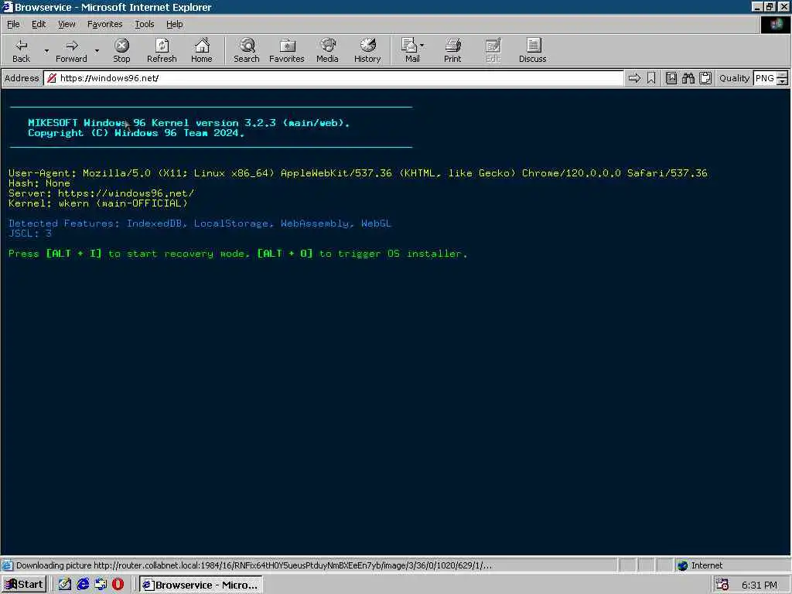Screen dimensions: 792x594
Task: Refresh the current page
Action: [162, 50]
